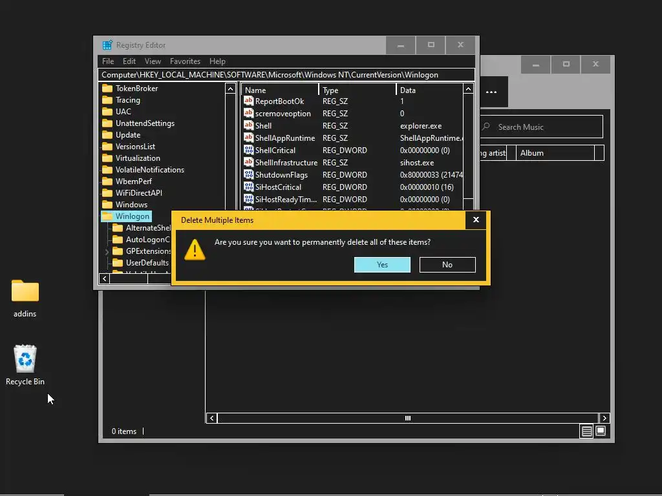
Task: Switch to large icons view in Music window
Action: (x=601, y=431)
